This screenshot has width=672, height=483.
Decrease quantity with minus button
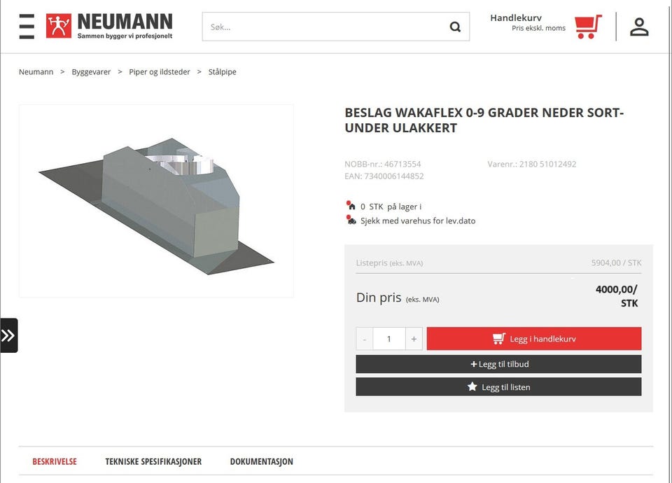coord(365,339)
